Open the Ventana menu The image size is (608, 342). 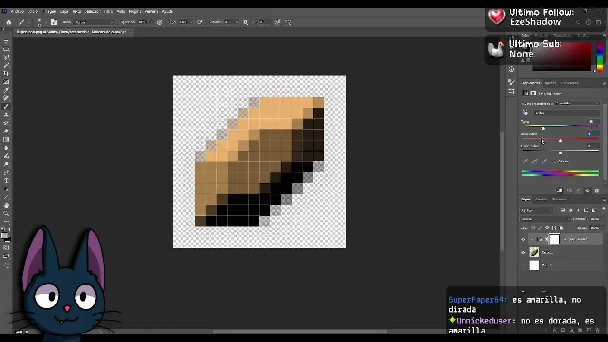pos(152,11)
